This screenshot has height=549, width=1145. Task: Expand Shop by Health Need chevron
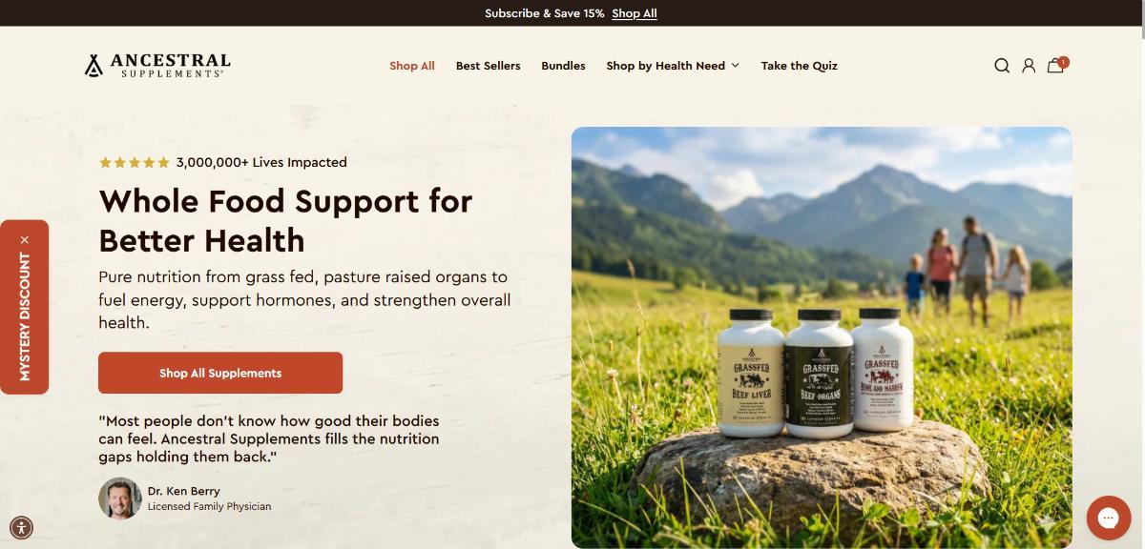click(735, 66)
